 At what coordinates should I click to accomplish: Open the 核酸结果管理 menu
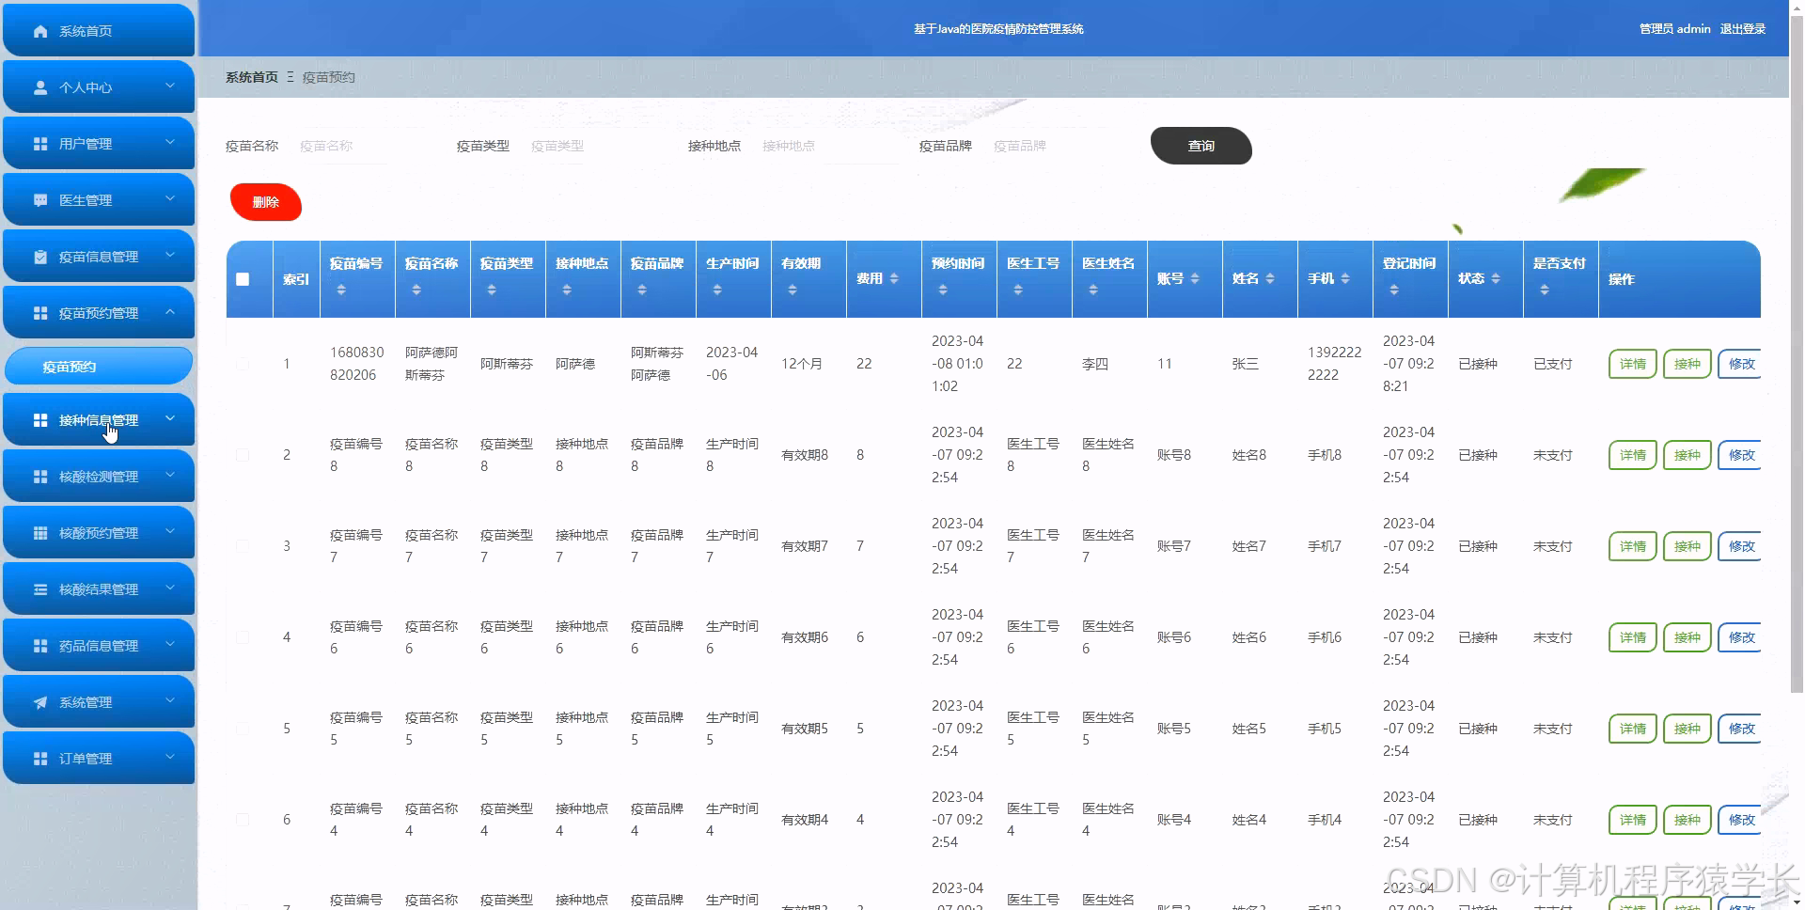(x=99, y=589)
